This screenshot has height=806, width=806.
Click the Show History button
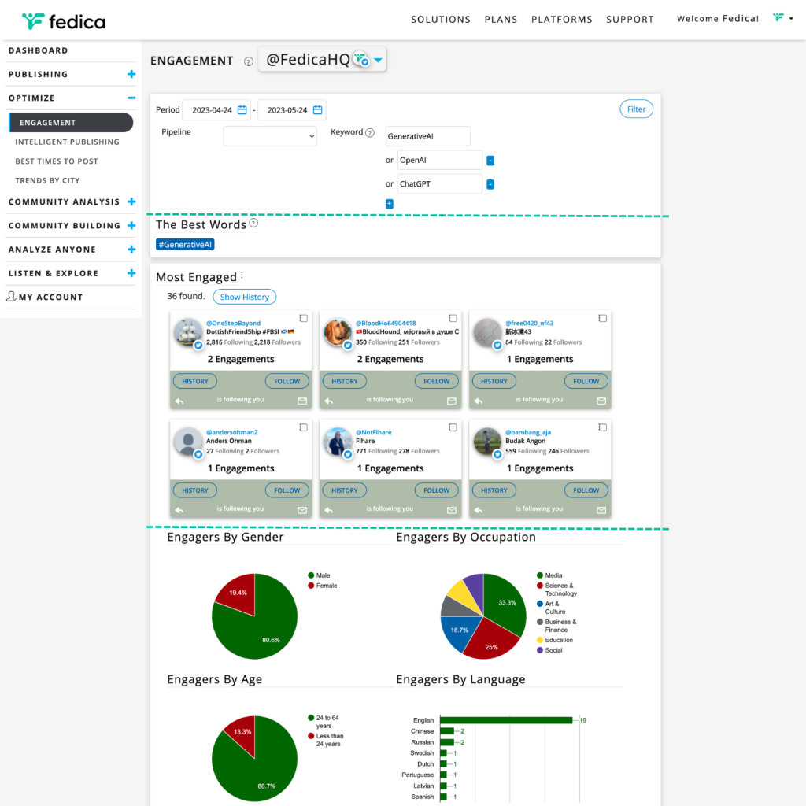tap(244, 297)
